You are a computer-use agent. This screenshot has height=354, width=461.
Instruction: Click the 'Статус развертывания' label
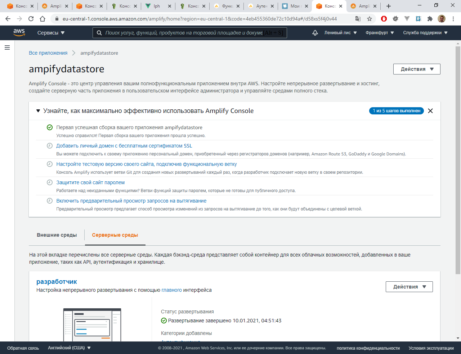click(x=187, y=312)
